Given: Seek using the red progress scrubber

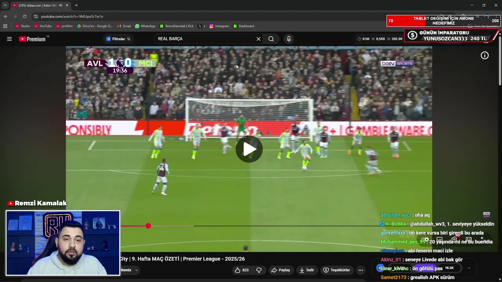Looking at the screenshot, I should 148,226.
